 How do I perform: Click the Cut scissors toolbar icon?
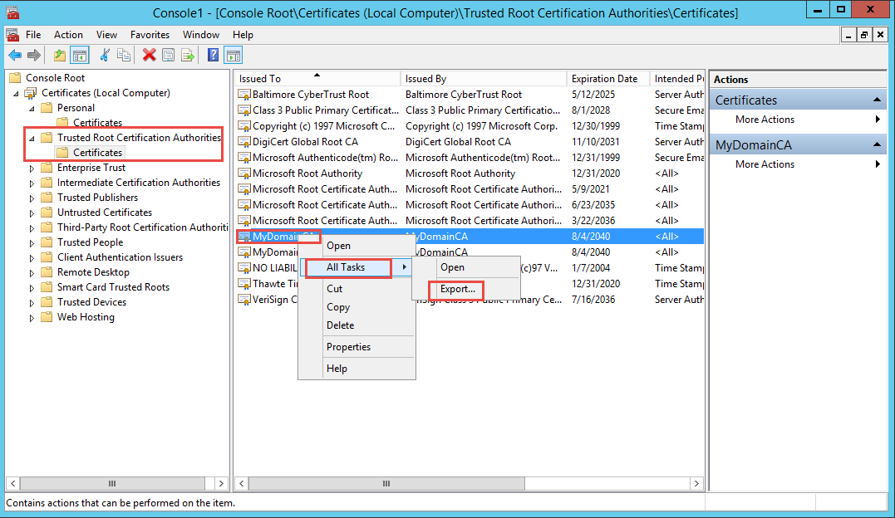105,56
